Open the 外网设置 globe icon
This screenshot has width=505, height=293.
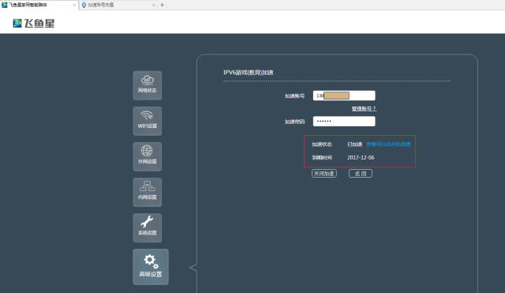pos(148,156)
